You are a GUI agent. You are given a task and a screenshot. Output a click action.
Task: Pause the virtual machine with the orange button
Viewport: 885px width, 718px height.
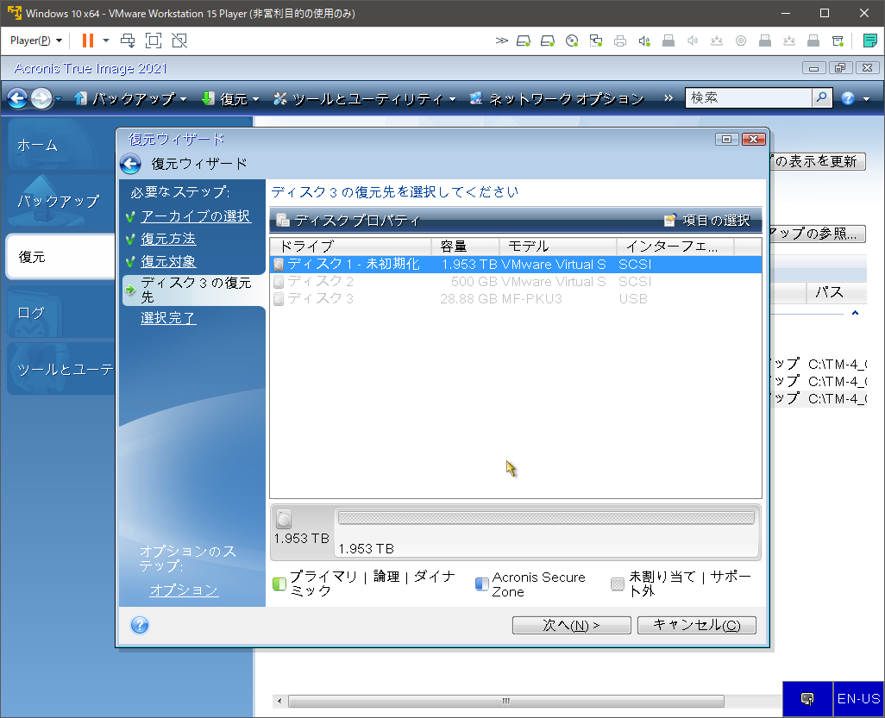[x=87, y=41]
